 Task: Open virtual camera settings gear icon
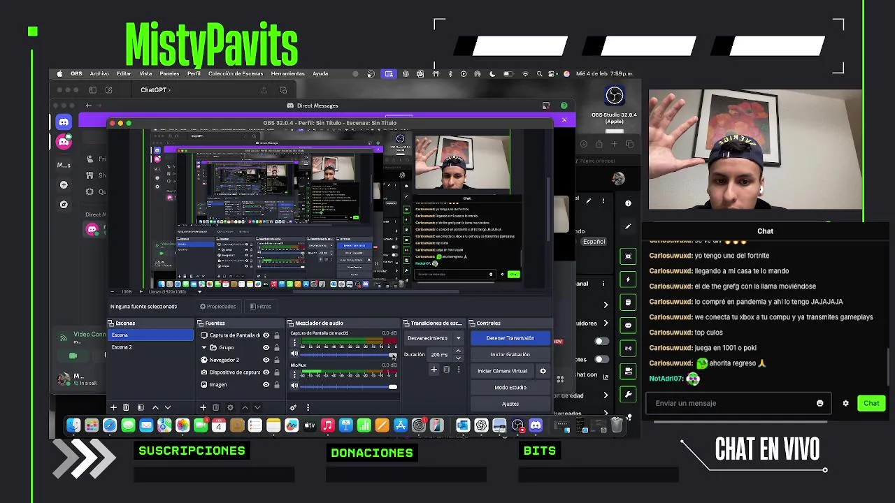[x=543, y=371]
